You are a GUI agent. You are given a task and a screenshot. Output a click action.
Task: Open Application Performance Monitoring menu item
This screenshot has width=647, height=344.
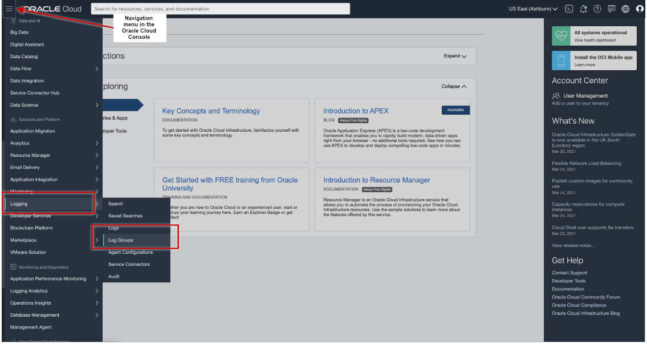[48, 279]
